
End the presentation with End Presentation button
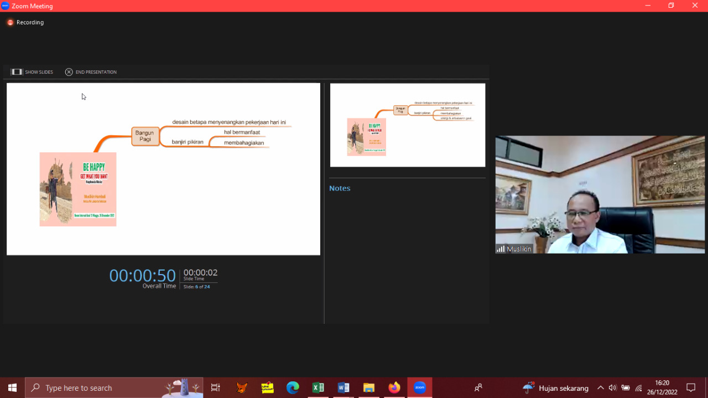(x=91, y=72)
